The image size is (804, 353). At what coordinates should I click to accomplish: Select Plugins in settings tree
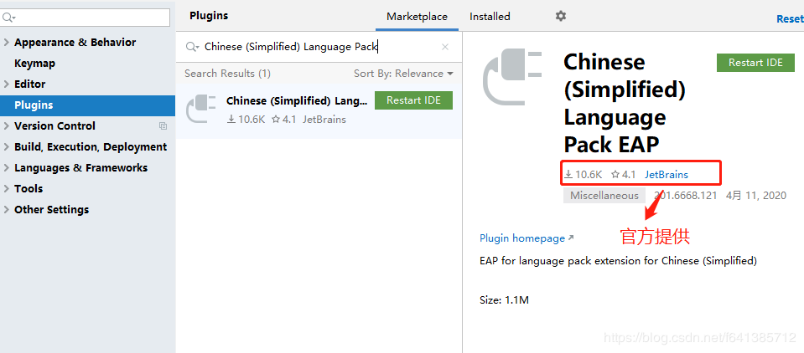(87, 105)
